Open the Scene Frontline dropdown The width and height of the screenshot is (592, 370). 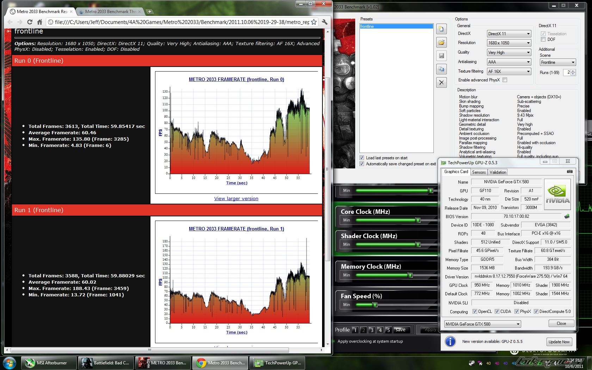557,62
